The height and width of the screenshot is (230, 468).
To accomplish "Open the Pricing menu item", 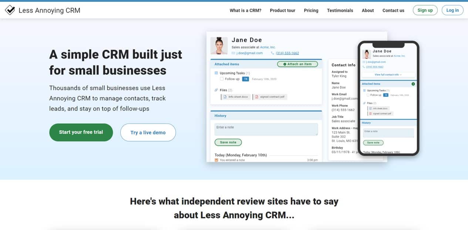I will (311, 10).
